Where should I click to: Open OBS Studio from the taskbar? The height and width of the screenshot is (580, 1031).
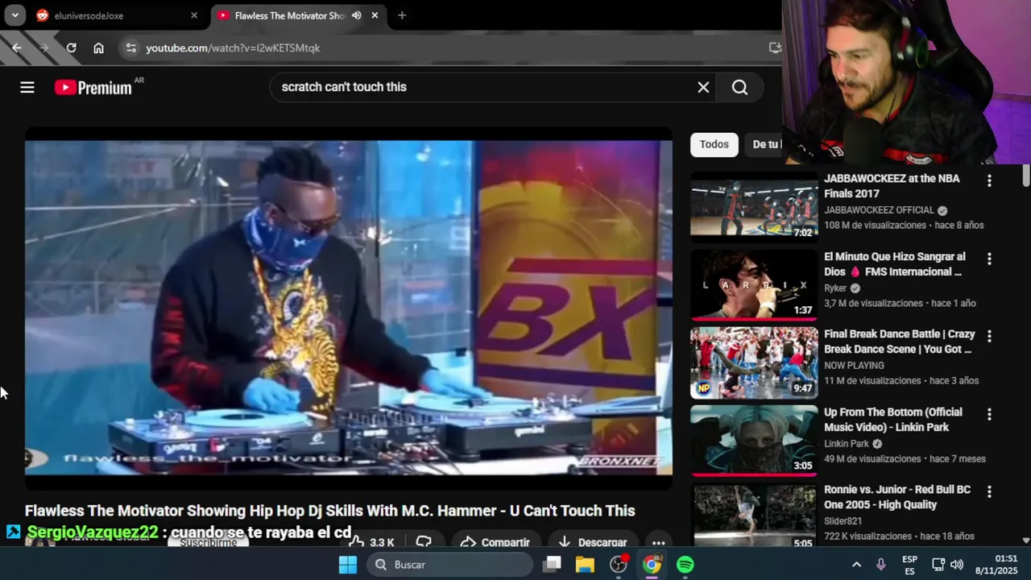[x=619, y=565]
